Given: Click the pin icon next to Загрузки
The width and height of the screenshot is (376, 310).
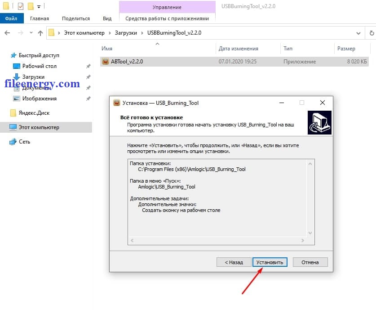Looking at the screenshot, I should click(88, 77).
